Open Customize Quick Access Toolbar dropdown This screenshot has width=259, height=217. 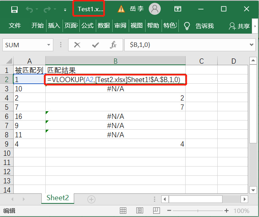click(65, 10)
